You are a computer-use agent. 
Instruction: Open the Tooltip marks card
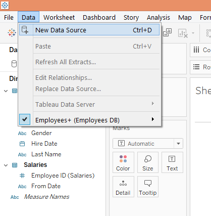click(x=148, y=187)
